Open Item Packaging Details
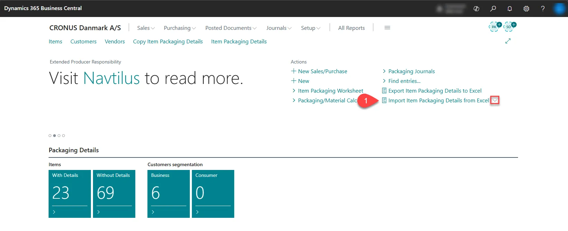Screen dimensions: 568x231 coord(239,41)
